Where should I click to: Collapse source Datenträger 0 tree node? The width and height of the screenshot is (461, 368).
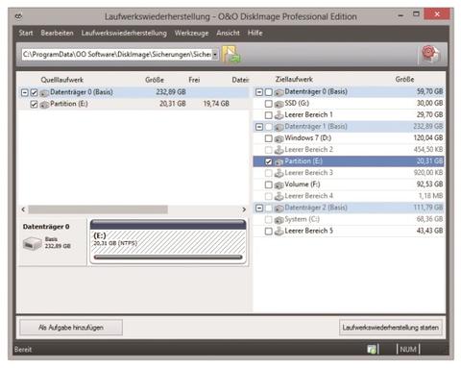click(x=24, y=92)
